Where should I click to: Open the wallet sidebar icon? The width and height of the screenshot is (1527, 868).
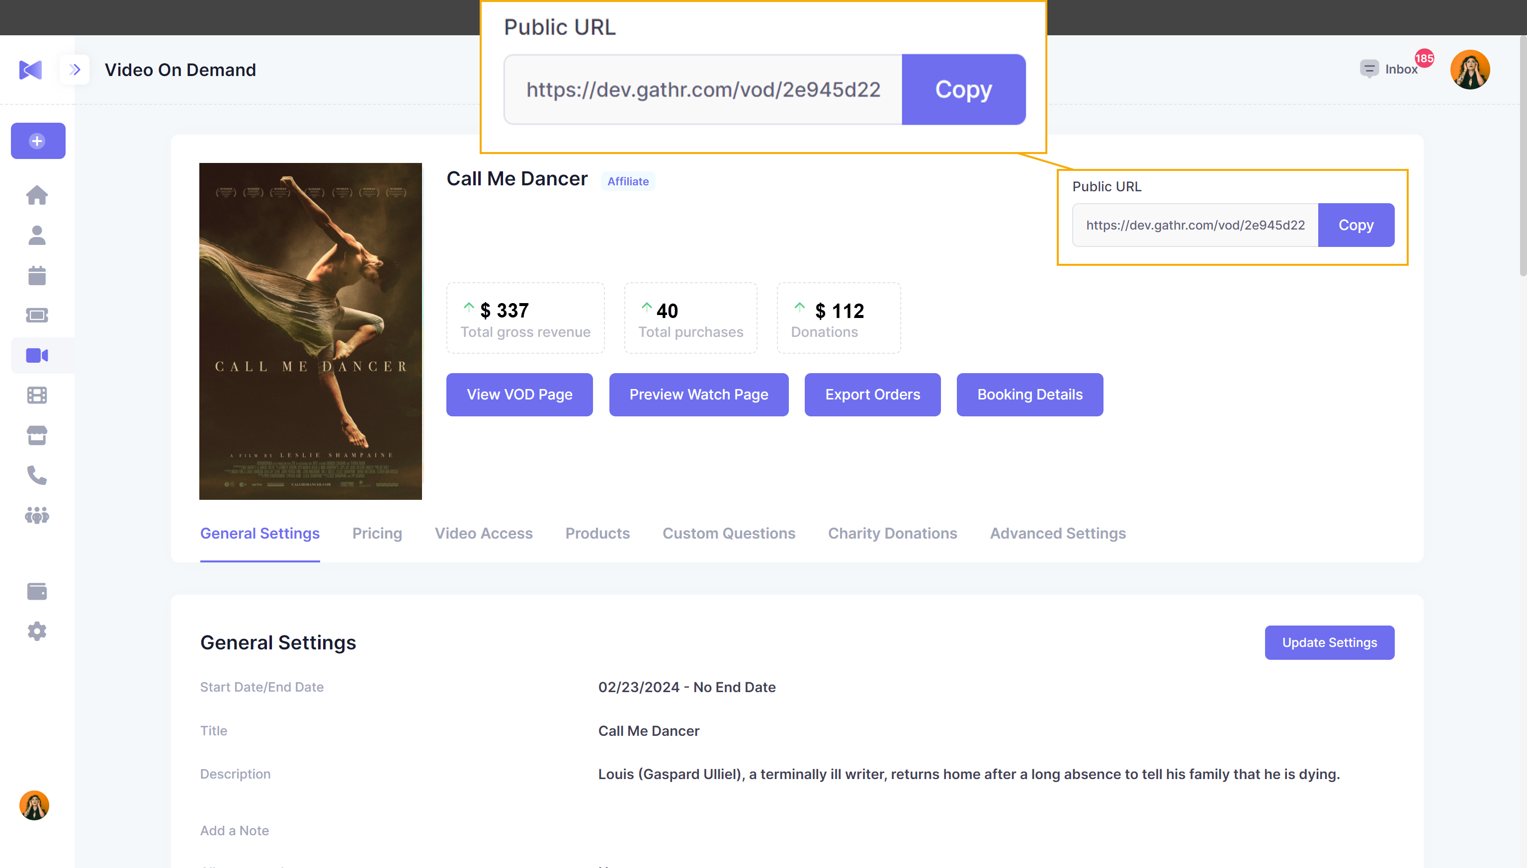(37, 591)
